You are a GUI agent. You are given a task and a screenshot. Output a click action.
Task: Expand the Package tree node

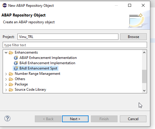coord(6,85)
